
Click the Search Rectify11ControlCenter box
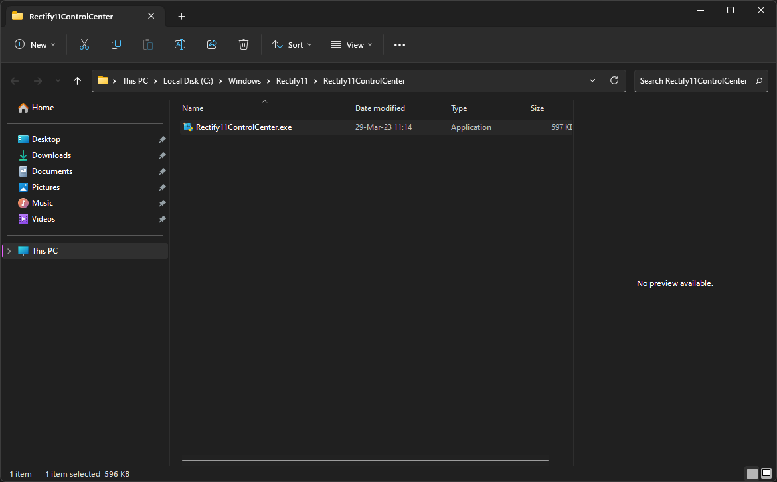point(701,81)
